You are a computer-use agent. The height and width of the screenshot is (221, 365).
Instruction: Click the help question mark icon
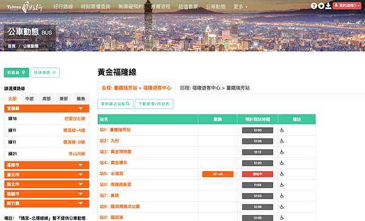(x=314, y=6)
